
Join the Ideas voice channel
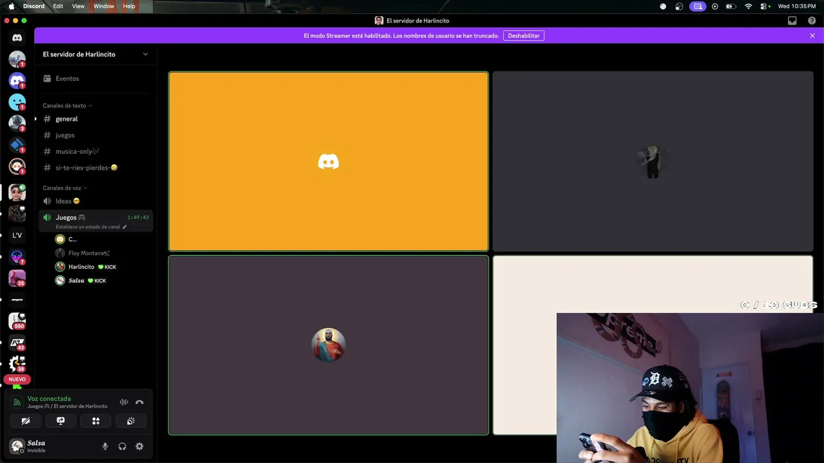click(x=95, y=201)
